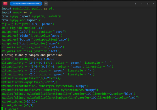Click the fig.add_subplot(111) line
Screen dimensions: 157x110
[x=23, y=28]
